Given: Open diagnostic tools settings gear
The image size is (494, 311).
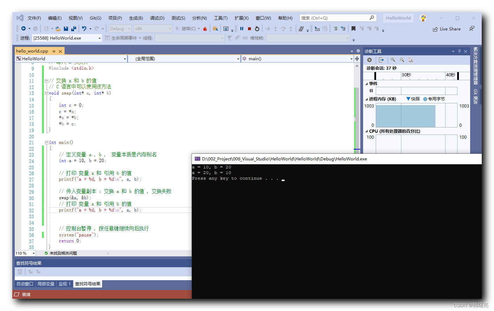Looking at the screenshot, I should [x=369, y=60].
